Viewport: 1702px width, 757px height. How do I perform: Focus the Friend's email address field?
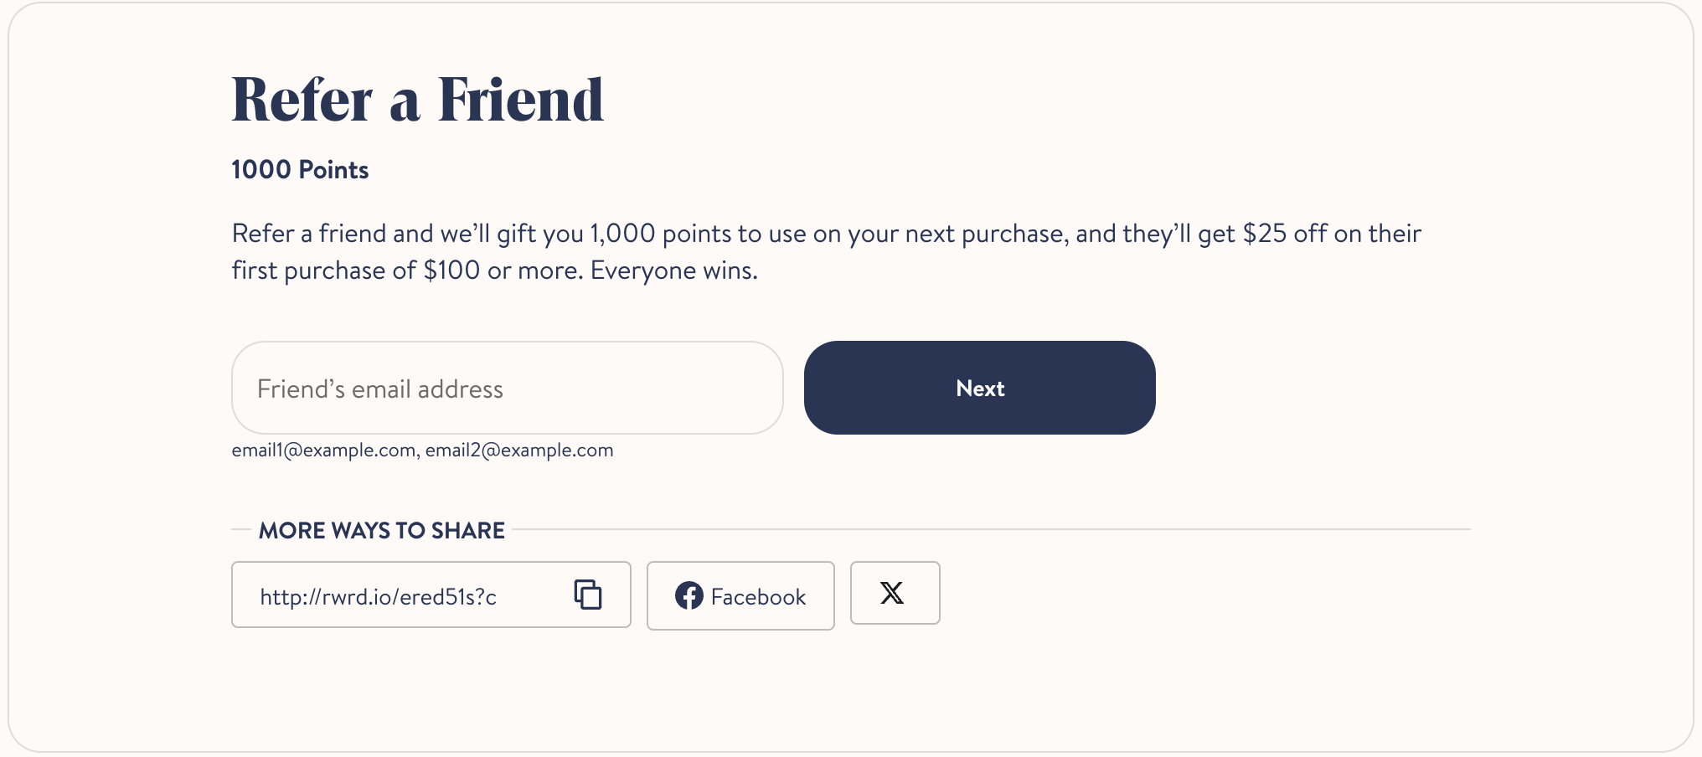coord(508,388)
